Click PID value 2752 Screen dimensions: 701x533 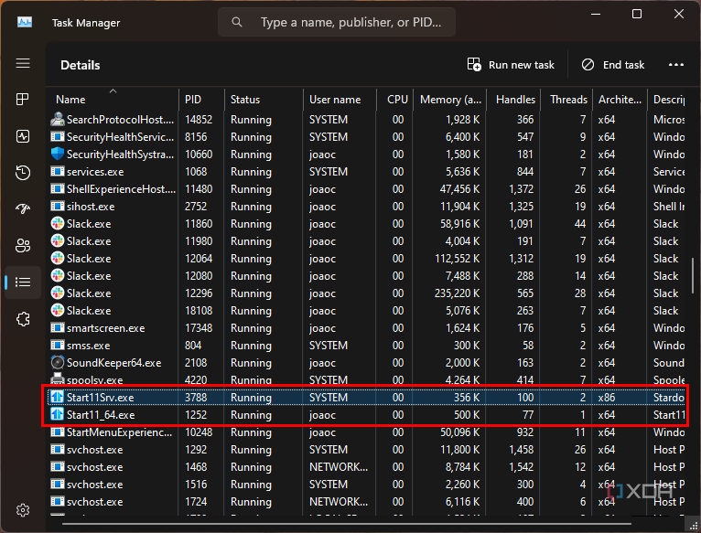click(196, 207)
